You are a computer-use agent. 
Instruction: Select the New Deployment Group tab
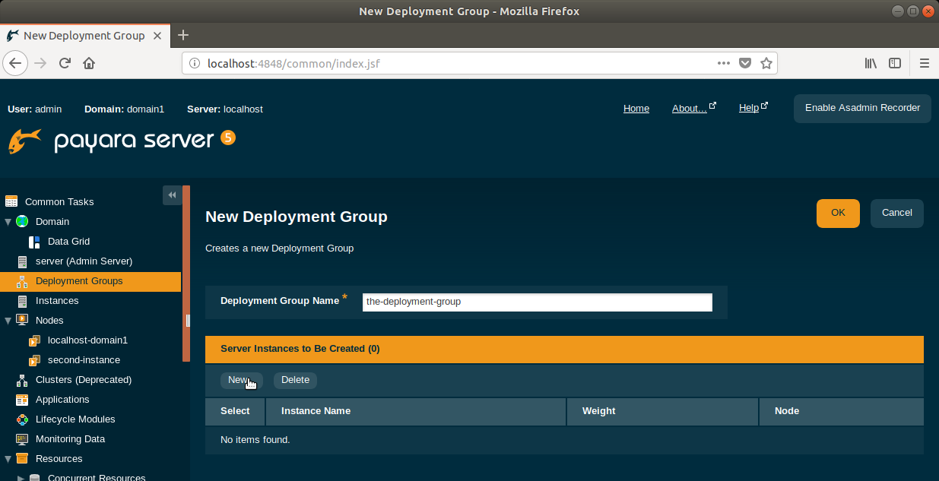(84, 35)
